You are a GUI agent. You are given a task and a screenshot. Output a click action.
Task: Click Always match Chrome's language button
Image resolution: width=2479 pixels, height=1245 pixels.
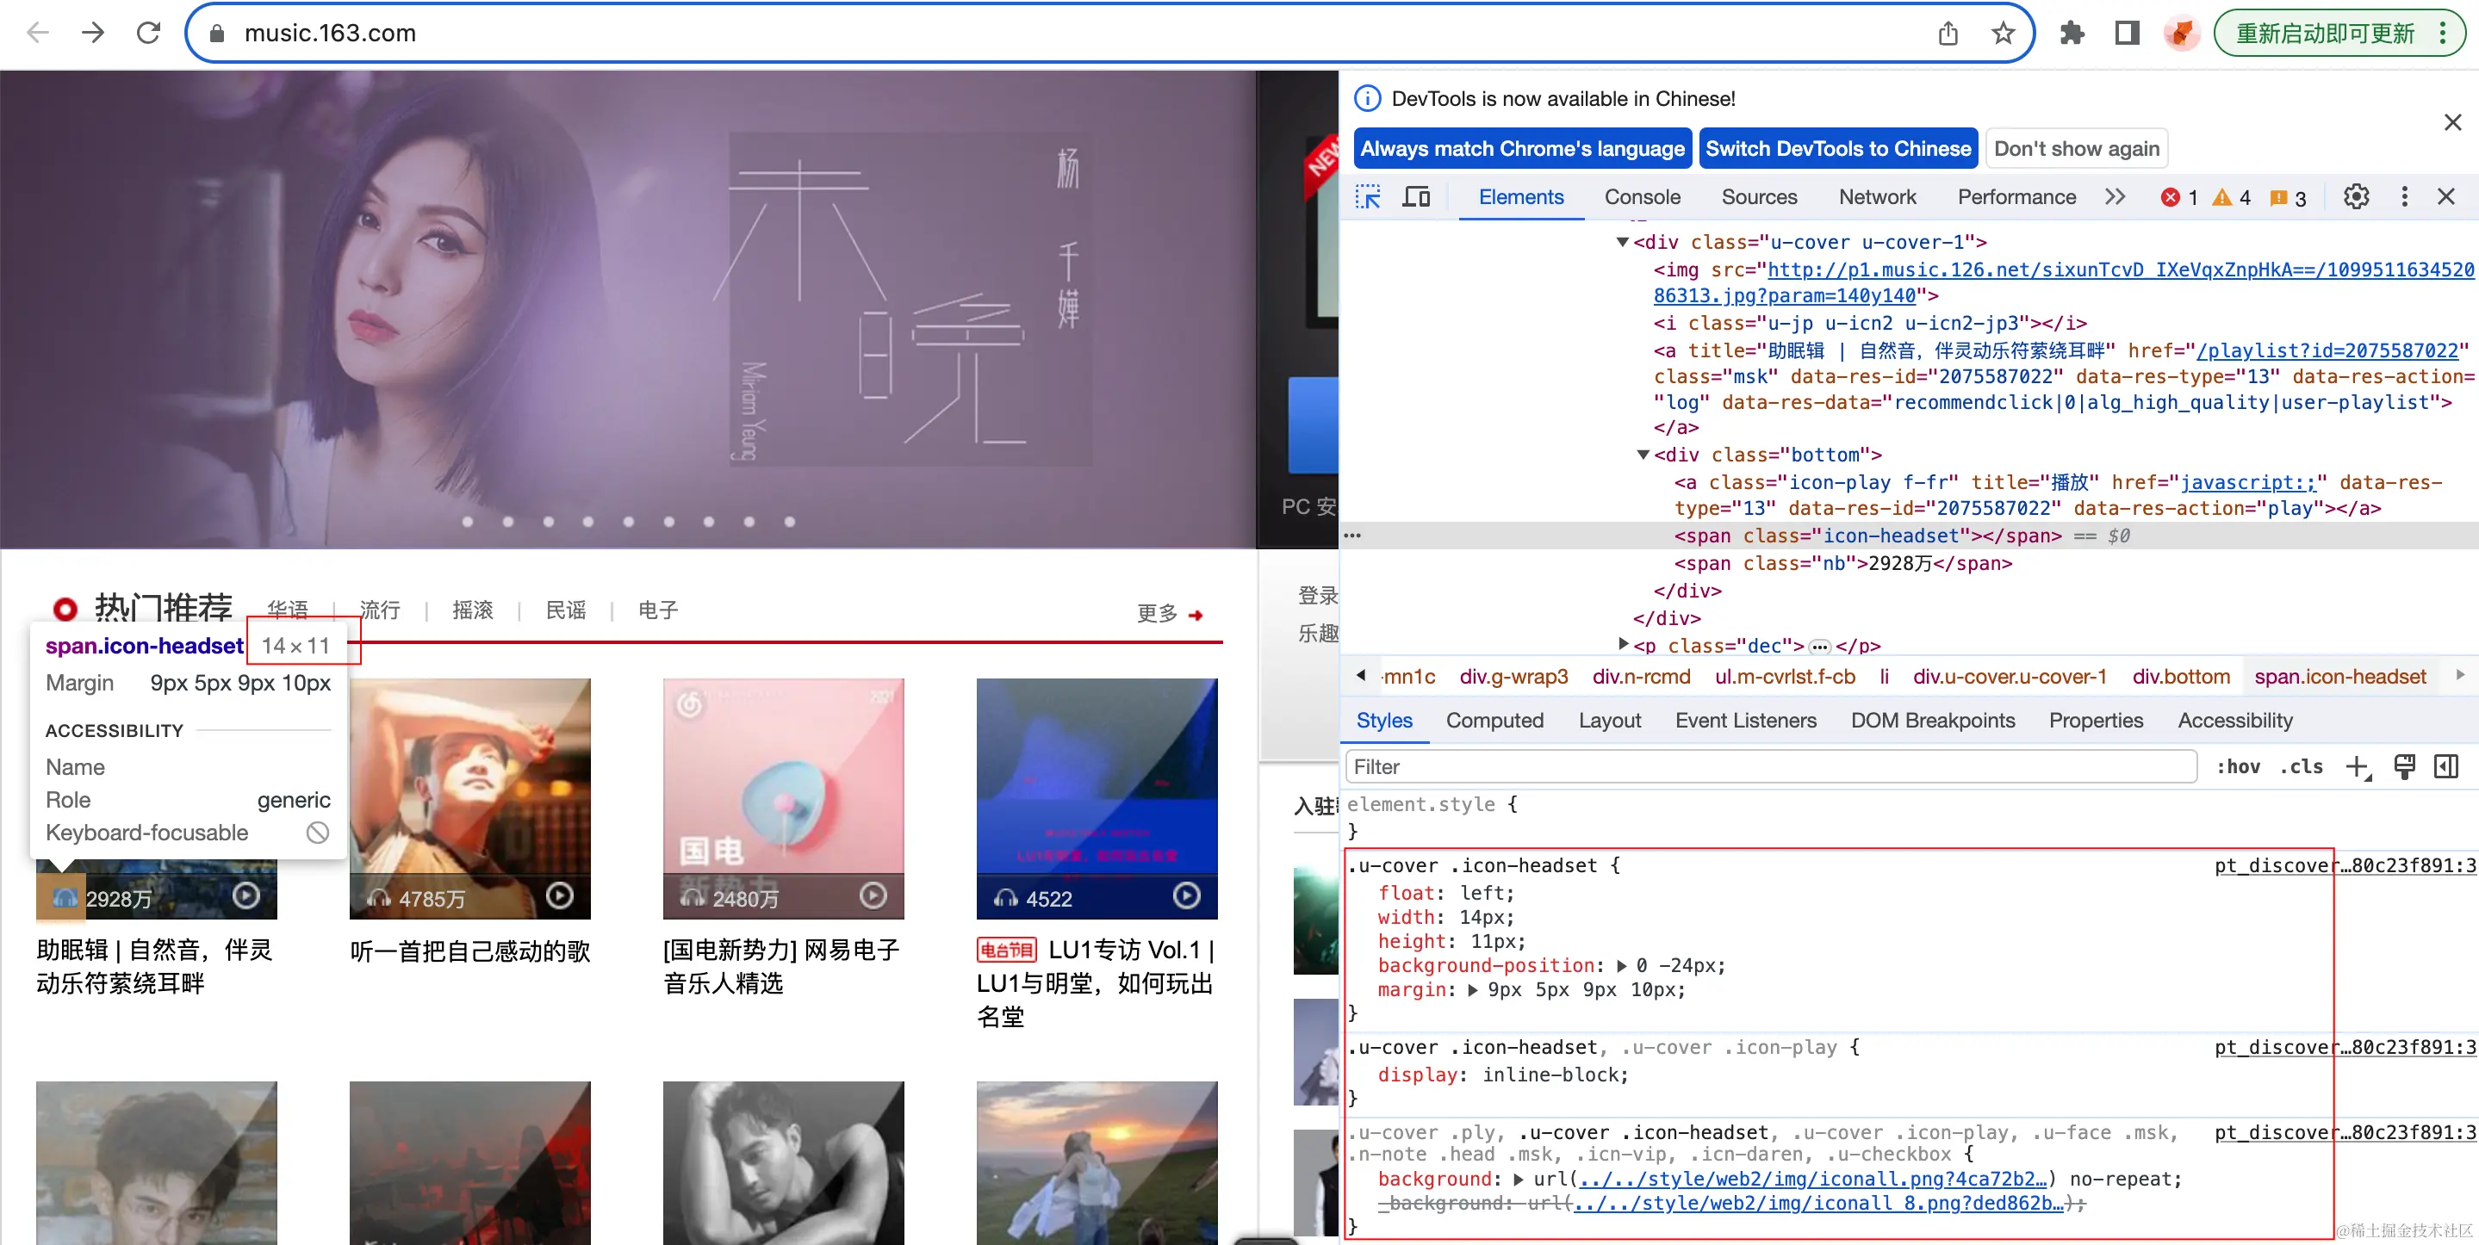coord(1521,149)
